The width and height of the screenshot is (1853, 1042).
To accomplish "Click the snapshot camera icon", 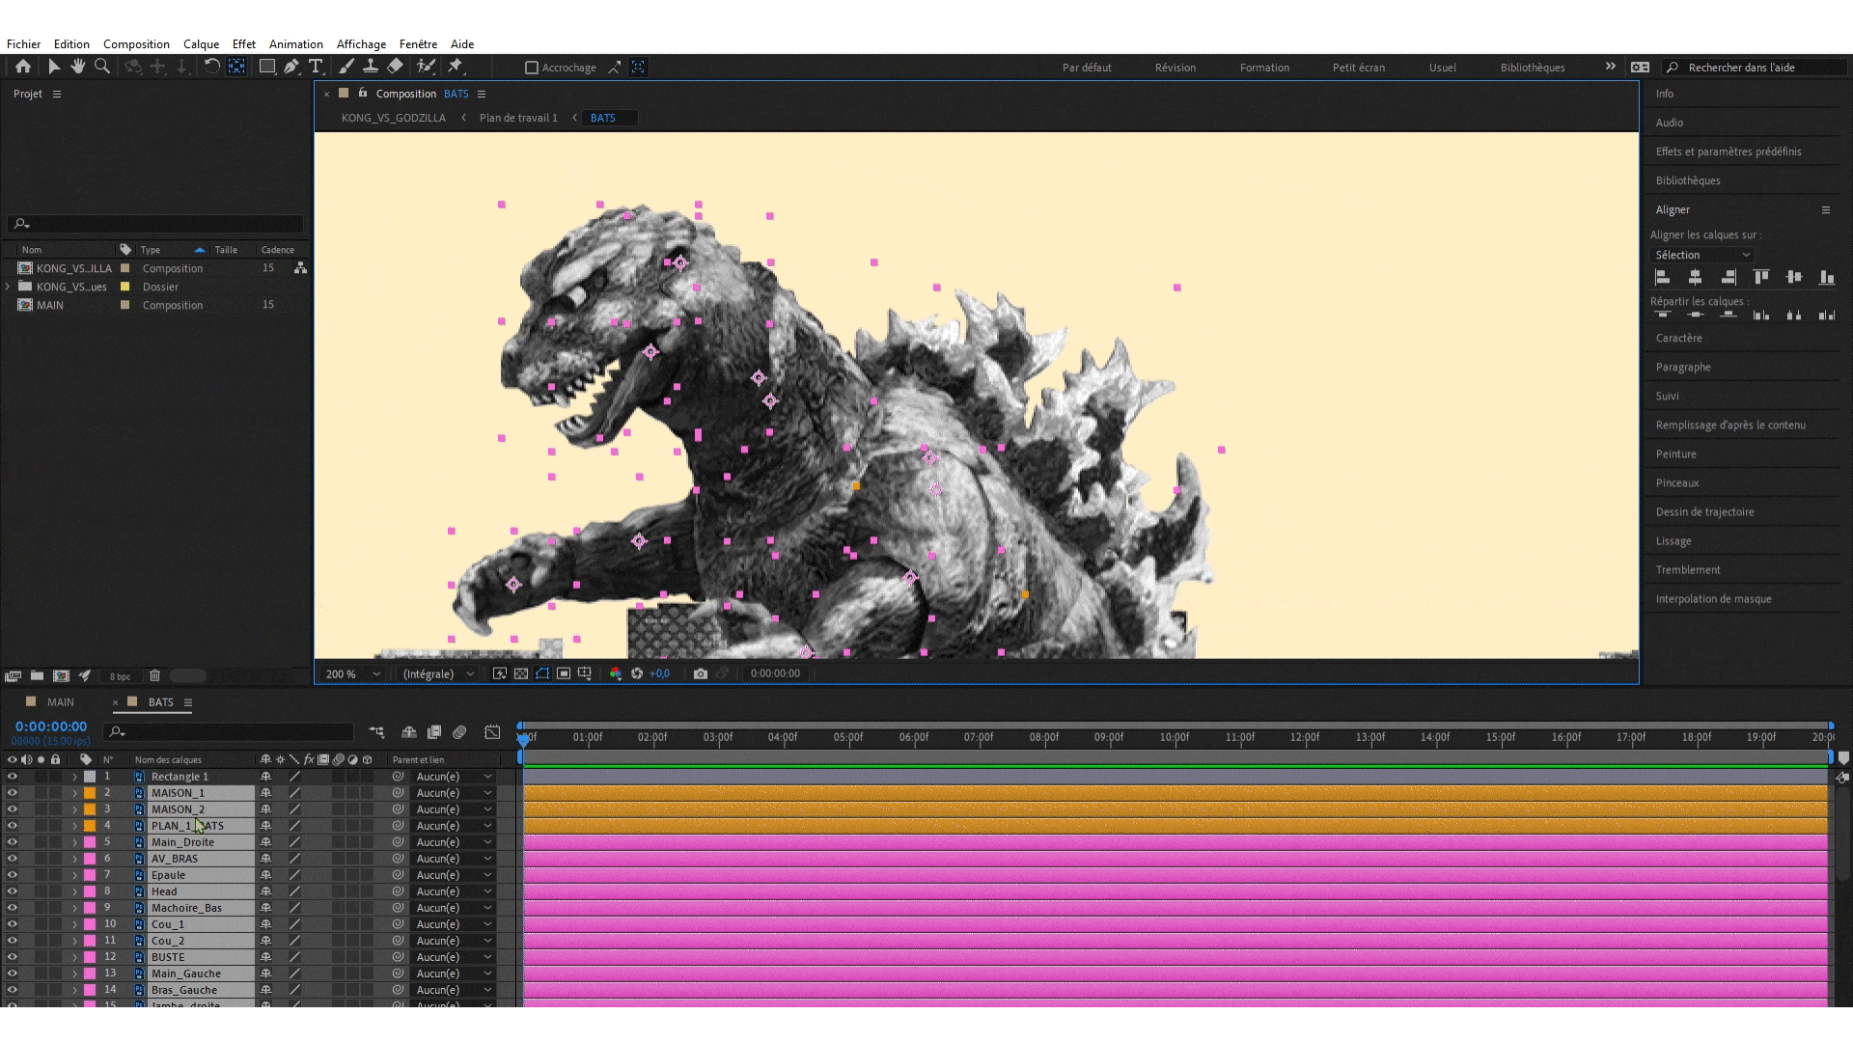I will (x=701, y=673).
